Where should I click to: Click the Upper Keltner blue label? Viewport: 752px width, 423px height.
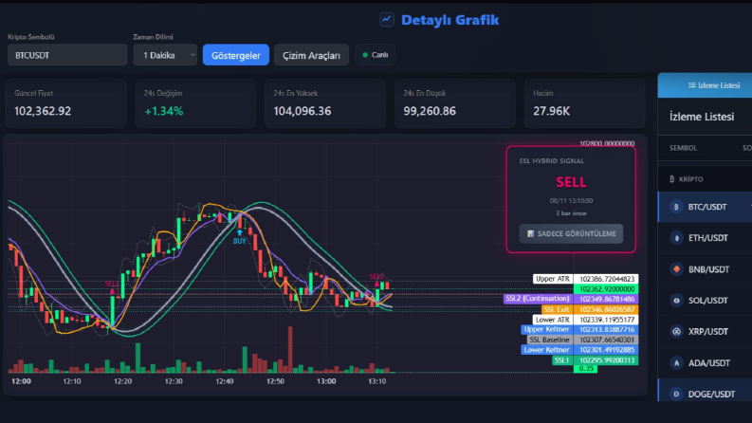[546, 329]
